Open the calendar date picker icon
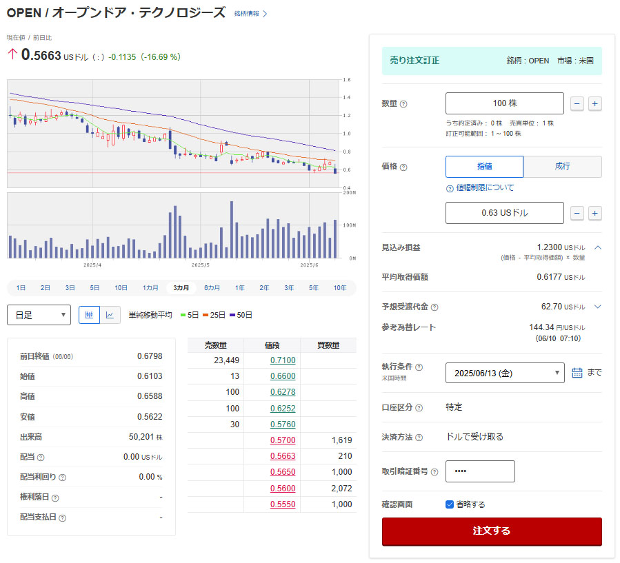The height and width of the screenshot is (563, 620). click(577, 373)
